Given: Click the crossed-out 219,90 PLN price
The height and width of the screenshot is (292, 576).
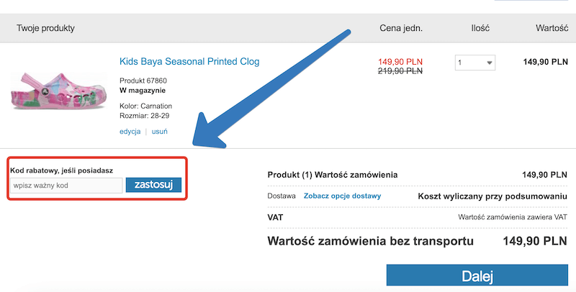Looking at the screenshot, I should 400,71.
